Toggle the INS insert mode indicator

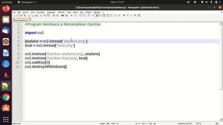(x=217, y=124)
